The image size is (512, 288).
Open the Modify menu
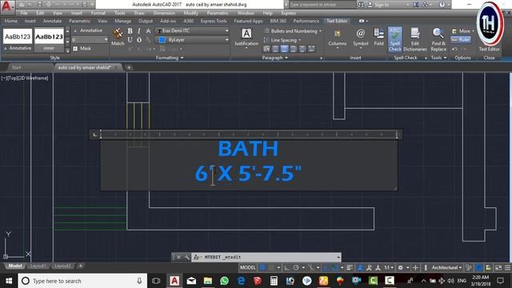click(x=190, y=13)
